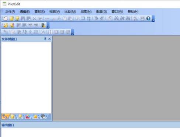Select the file tree tab at panel bottom
Screen dimensions: 180x137
point(5,116)
